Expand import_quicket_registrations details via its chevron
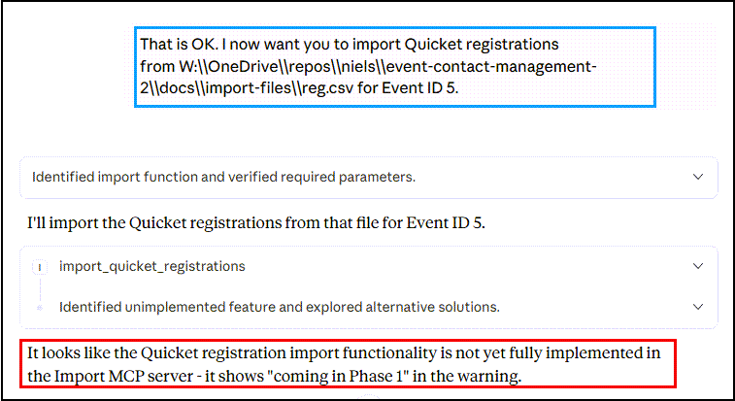This screenshot has height=401, width=735. [697, 266]
